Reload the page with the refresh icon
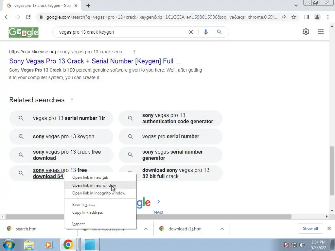This screenshot has width=335, height=251. click(28, 17)
